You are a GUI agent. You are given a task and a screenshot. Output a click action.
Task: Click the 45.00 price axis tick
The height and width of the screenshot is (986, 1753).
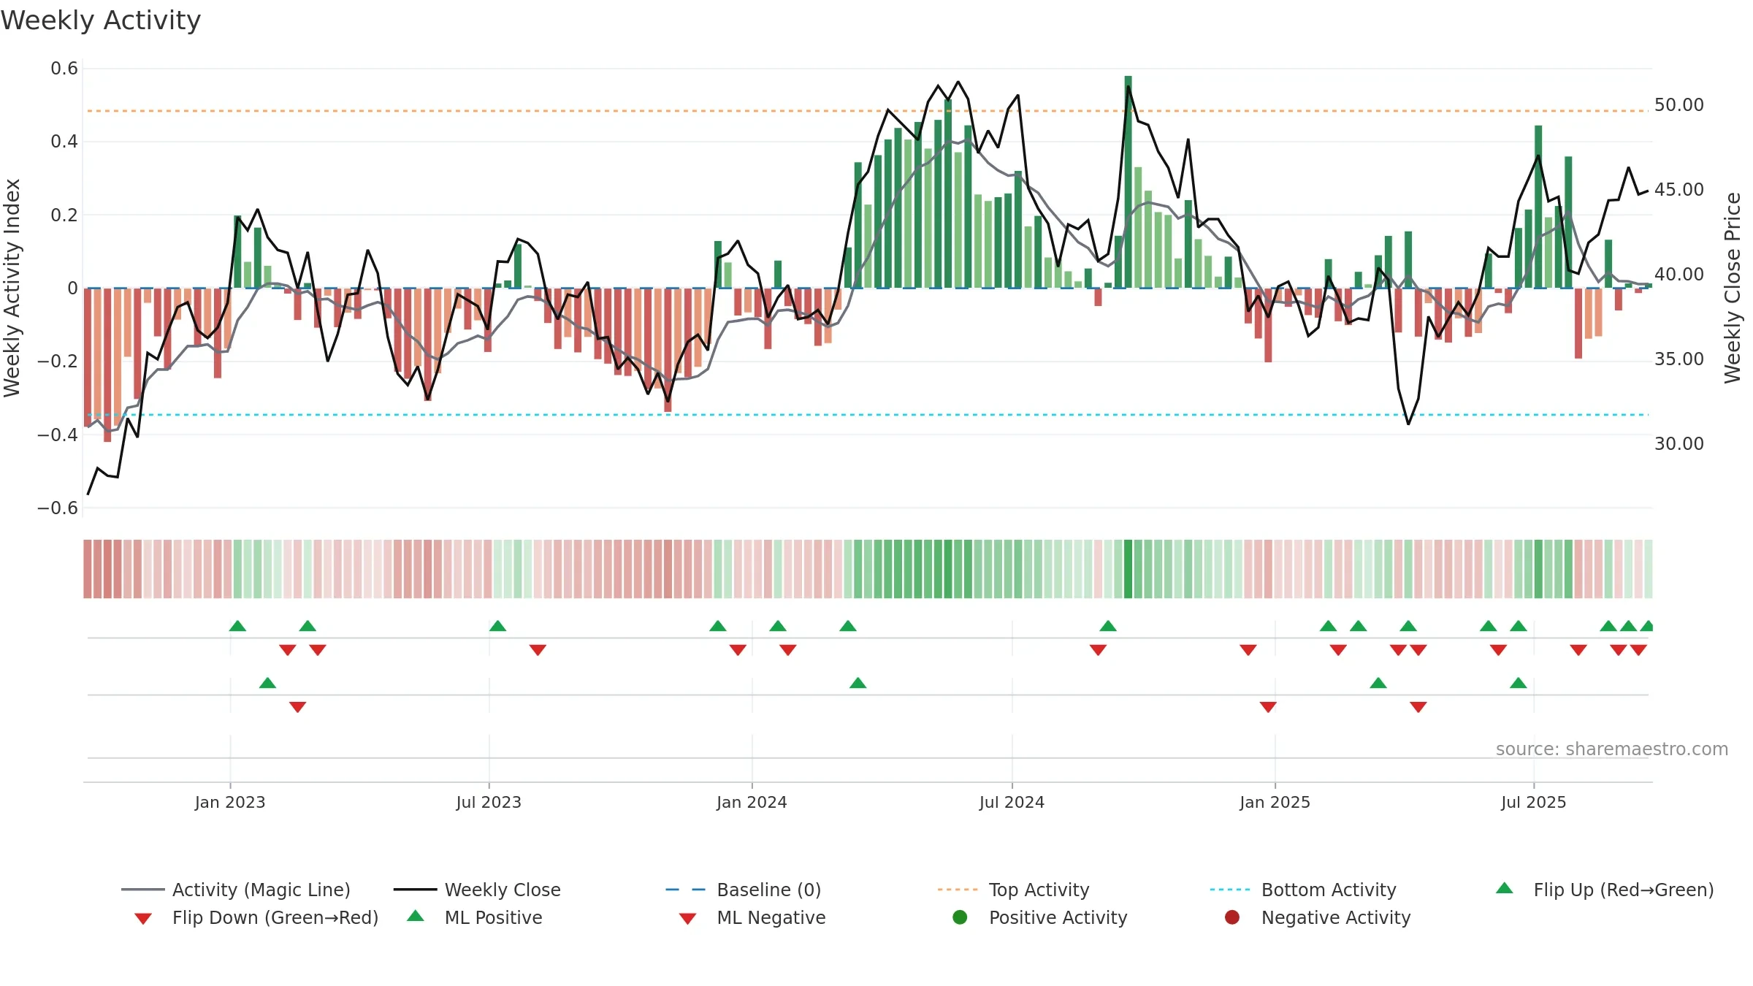1679,190
